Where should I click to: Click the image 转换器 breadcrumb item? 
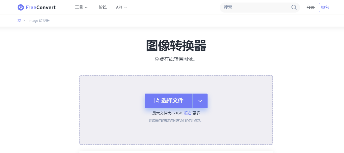click(39, 20)
